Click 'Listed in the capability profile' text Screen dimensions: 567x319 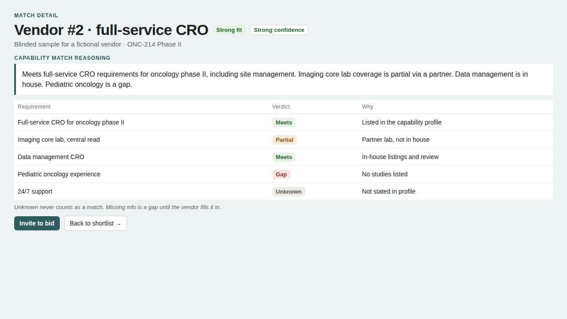coord(402,122)
